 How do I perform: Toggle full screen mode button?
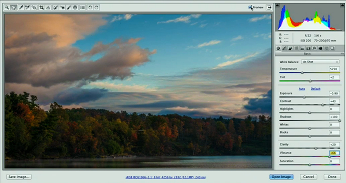pos(269,7)
